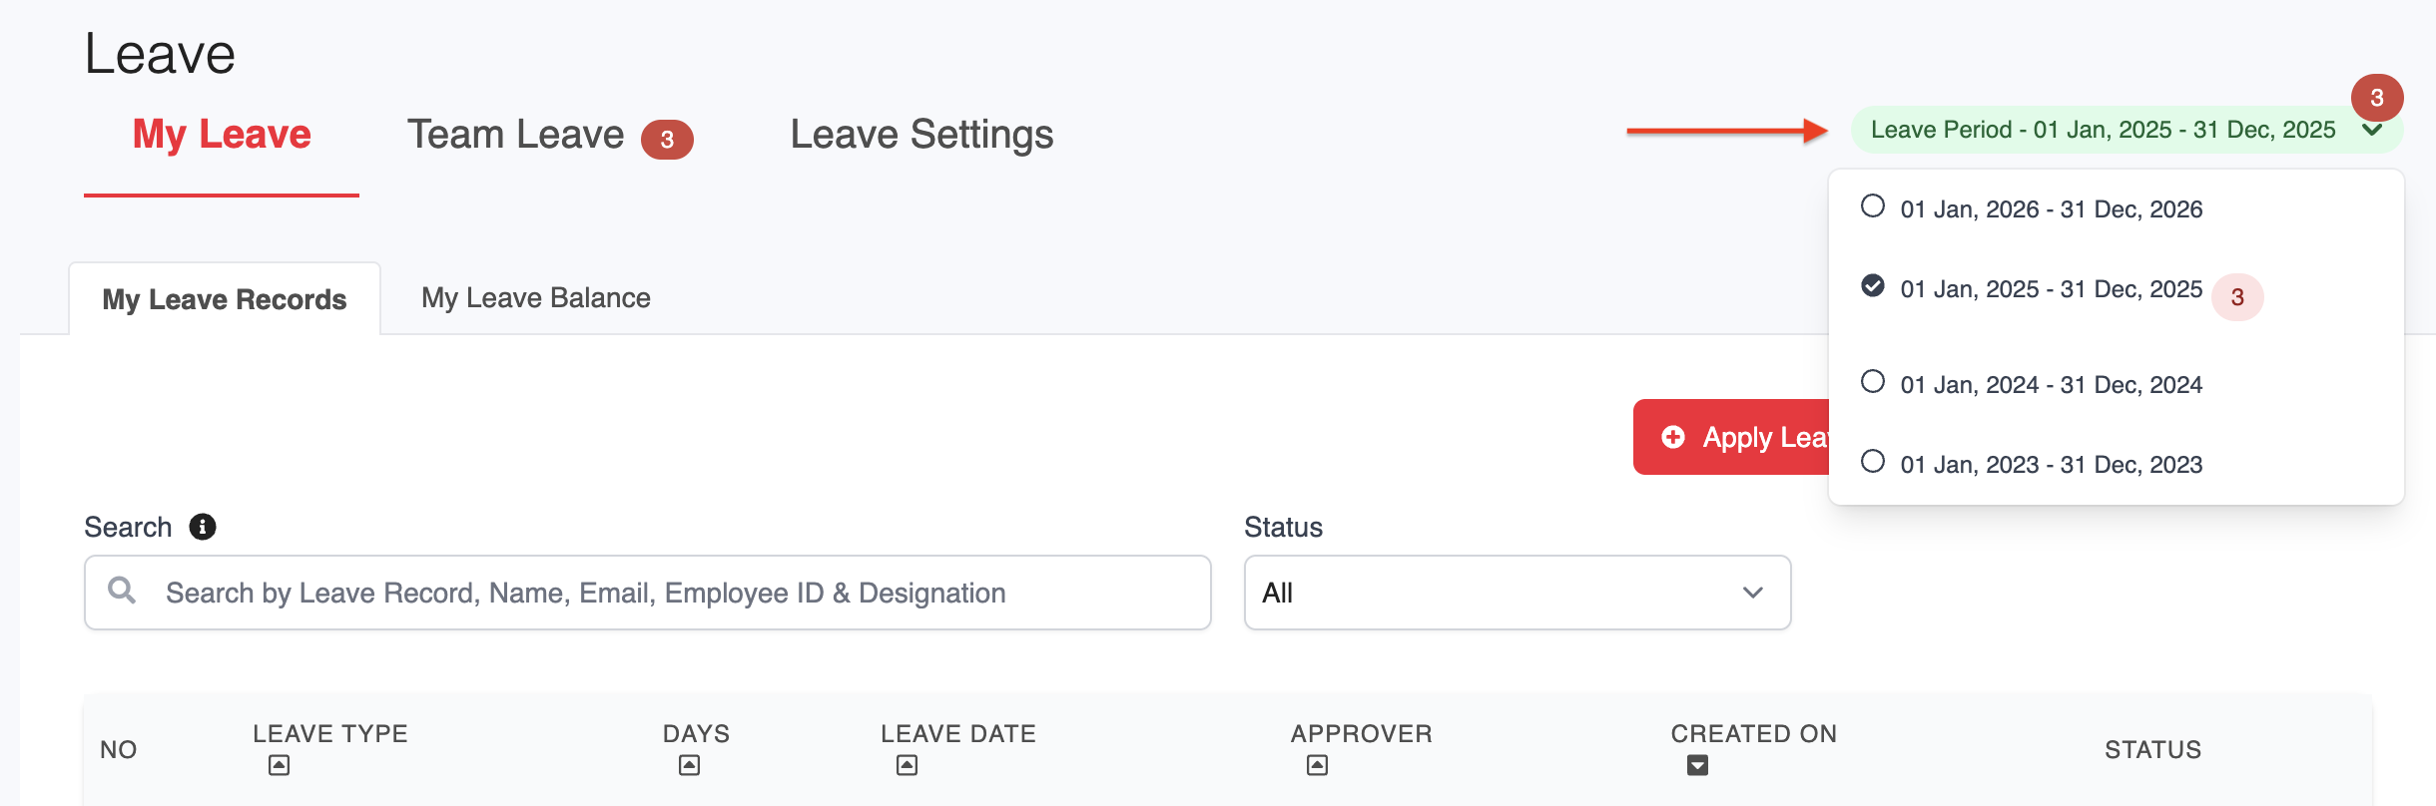This screenshot has width=2436, height=806.
Task: Select the 2025 leave period radio
Action: tap(1873, 286)
